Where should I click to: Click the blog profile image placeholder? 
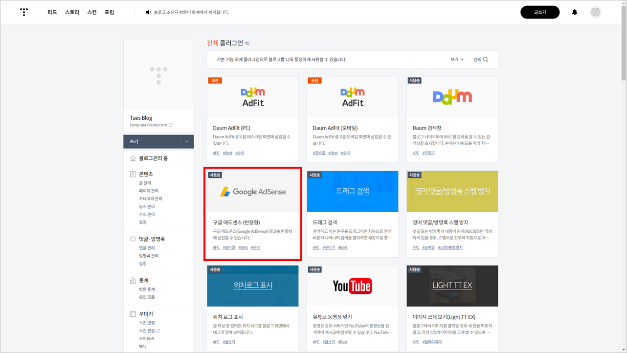pos(158,75)
